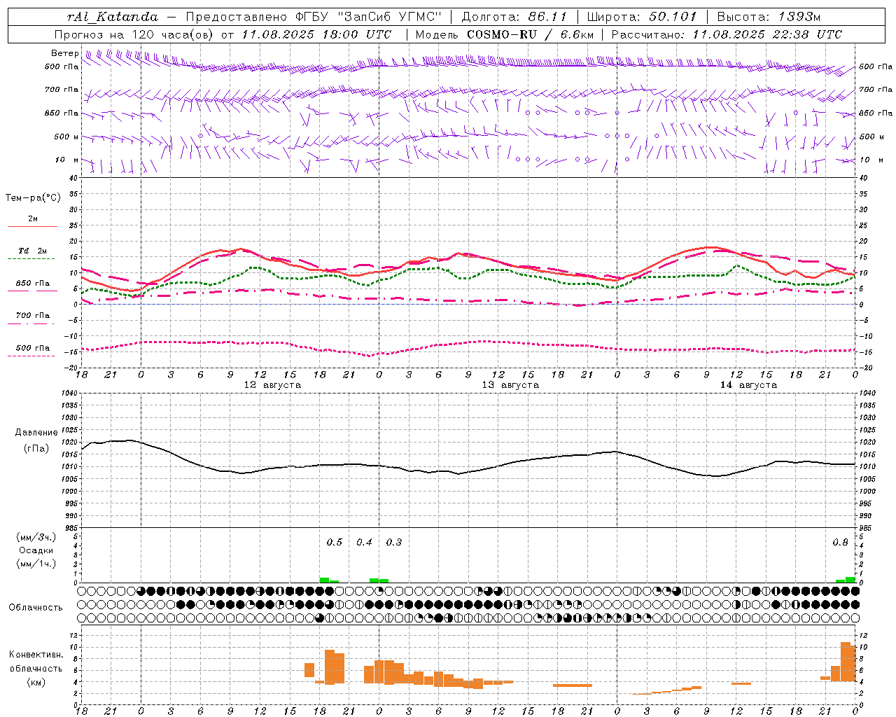Click the 0.8 precipitation amount value
This screenshot has width=896, height=717.
tap(840, 542)
